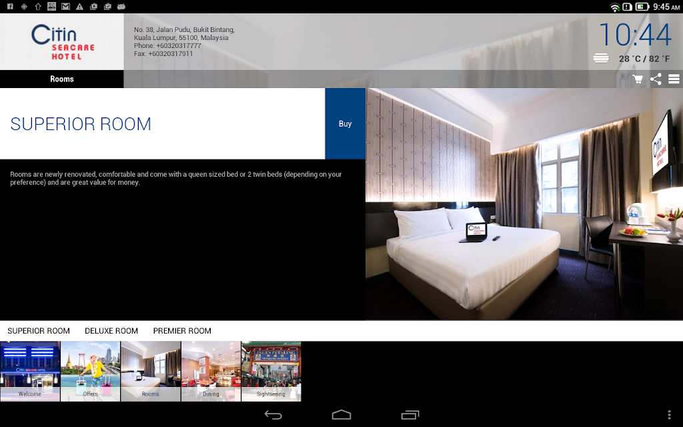Switch to the DELUXE ROOM tab

coord(111,331)
